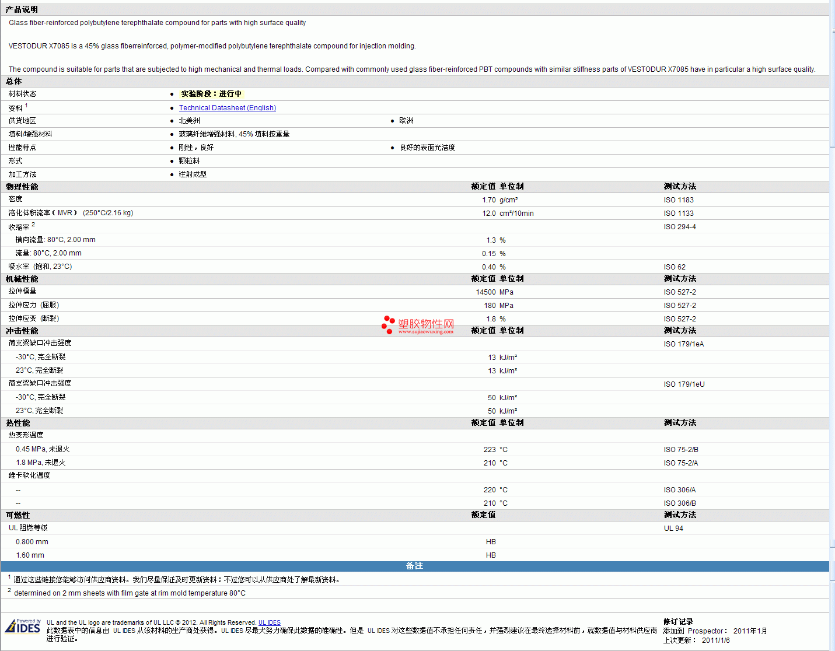Click the 拉伸应变 (断裂) row label
The image size is (835, 651).
34,318
